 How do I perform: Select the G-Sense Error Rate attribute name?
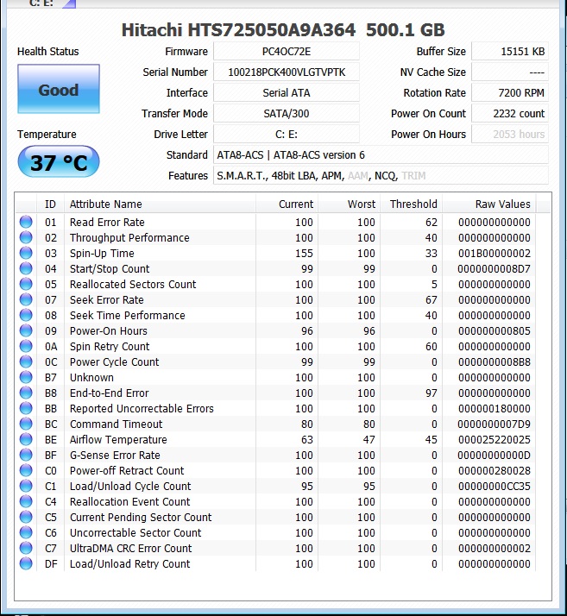coord(115,456)
